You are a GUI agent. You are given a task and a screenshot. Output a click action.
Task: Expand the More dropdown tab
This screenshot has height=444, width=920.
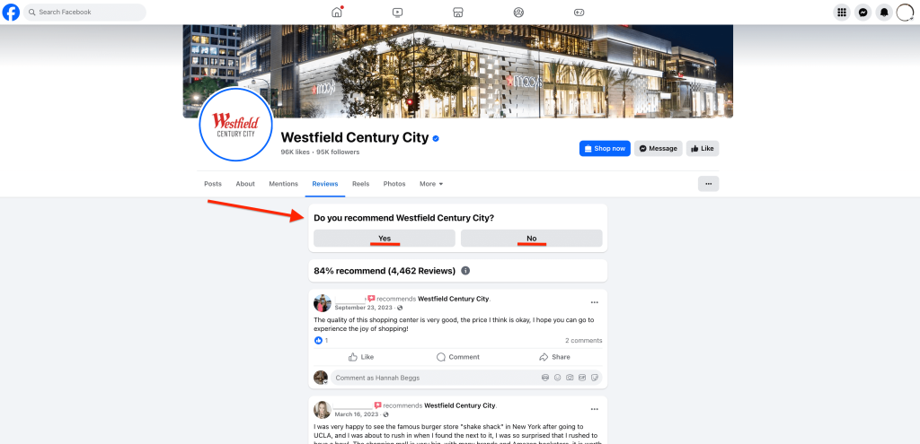click(431, 184)
